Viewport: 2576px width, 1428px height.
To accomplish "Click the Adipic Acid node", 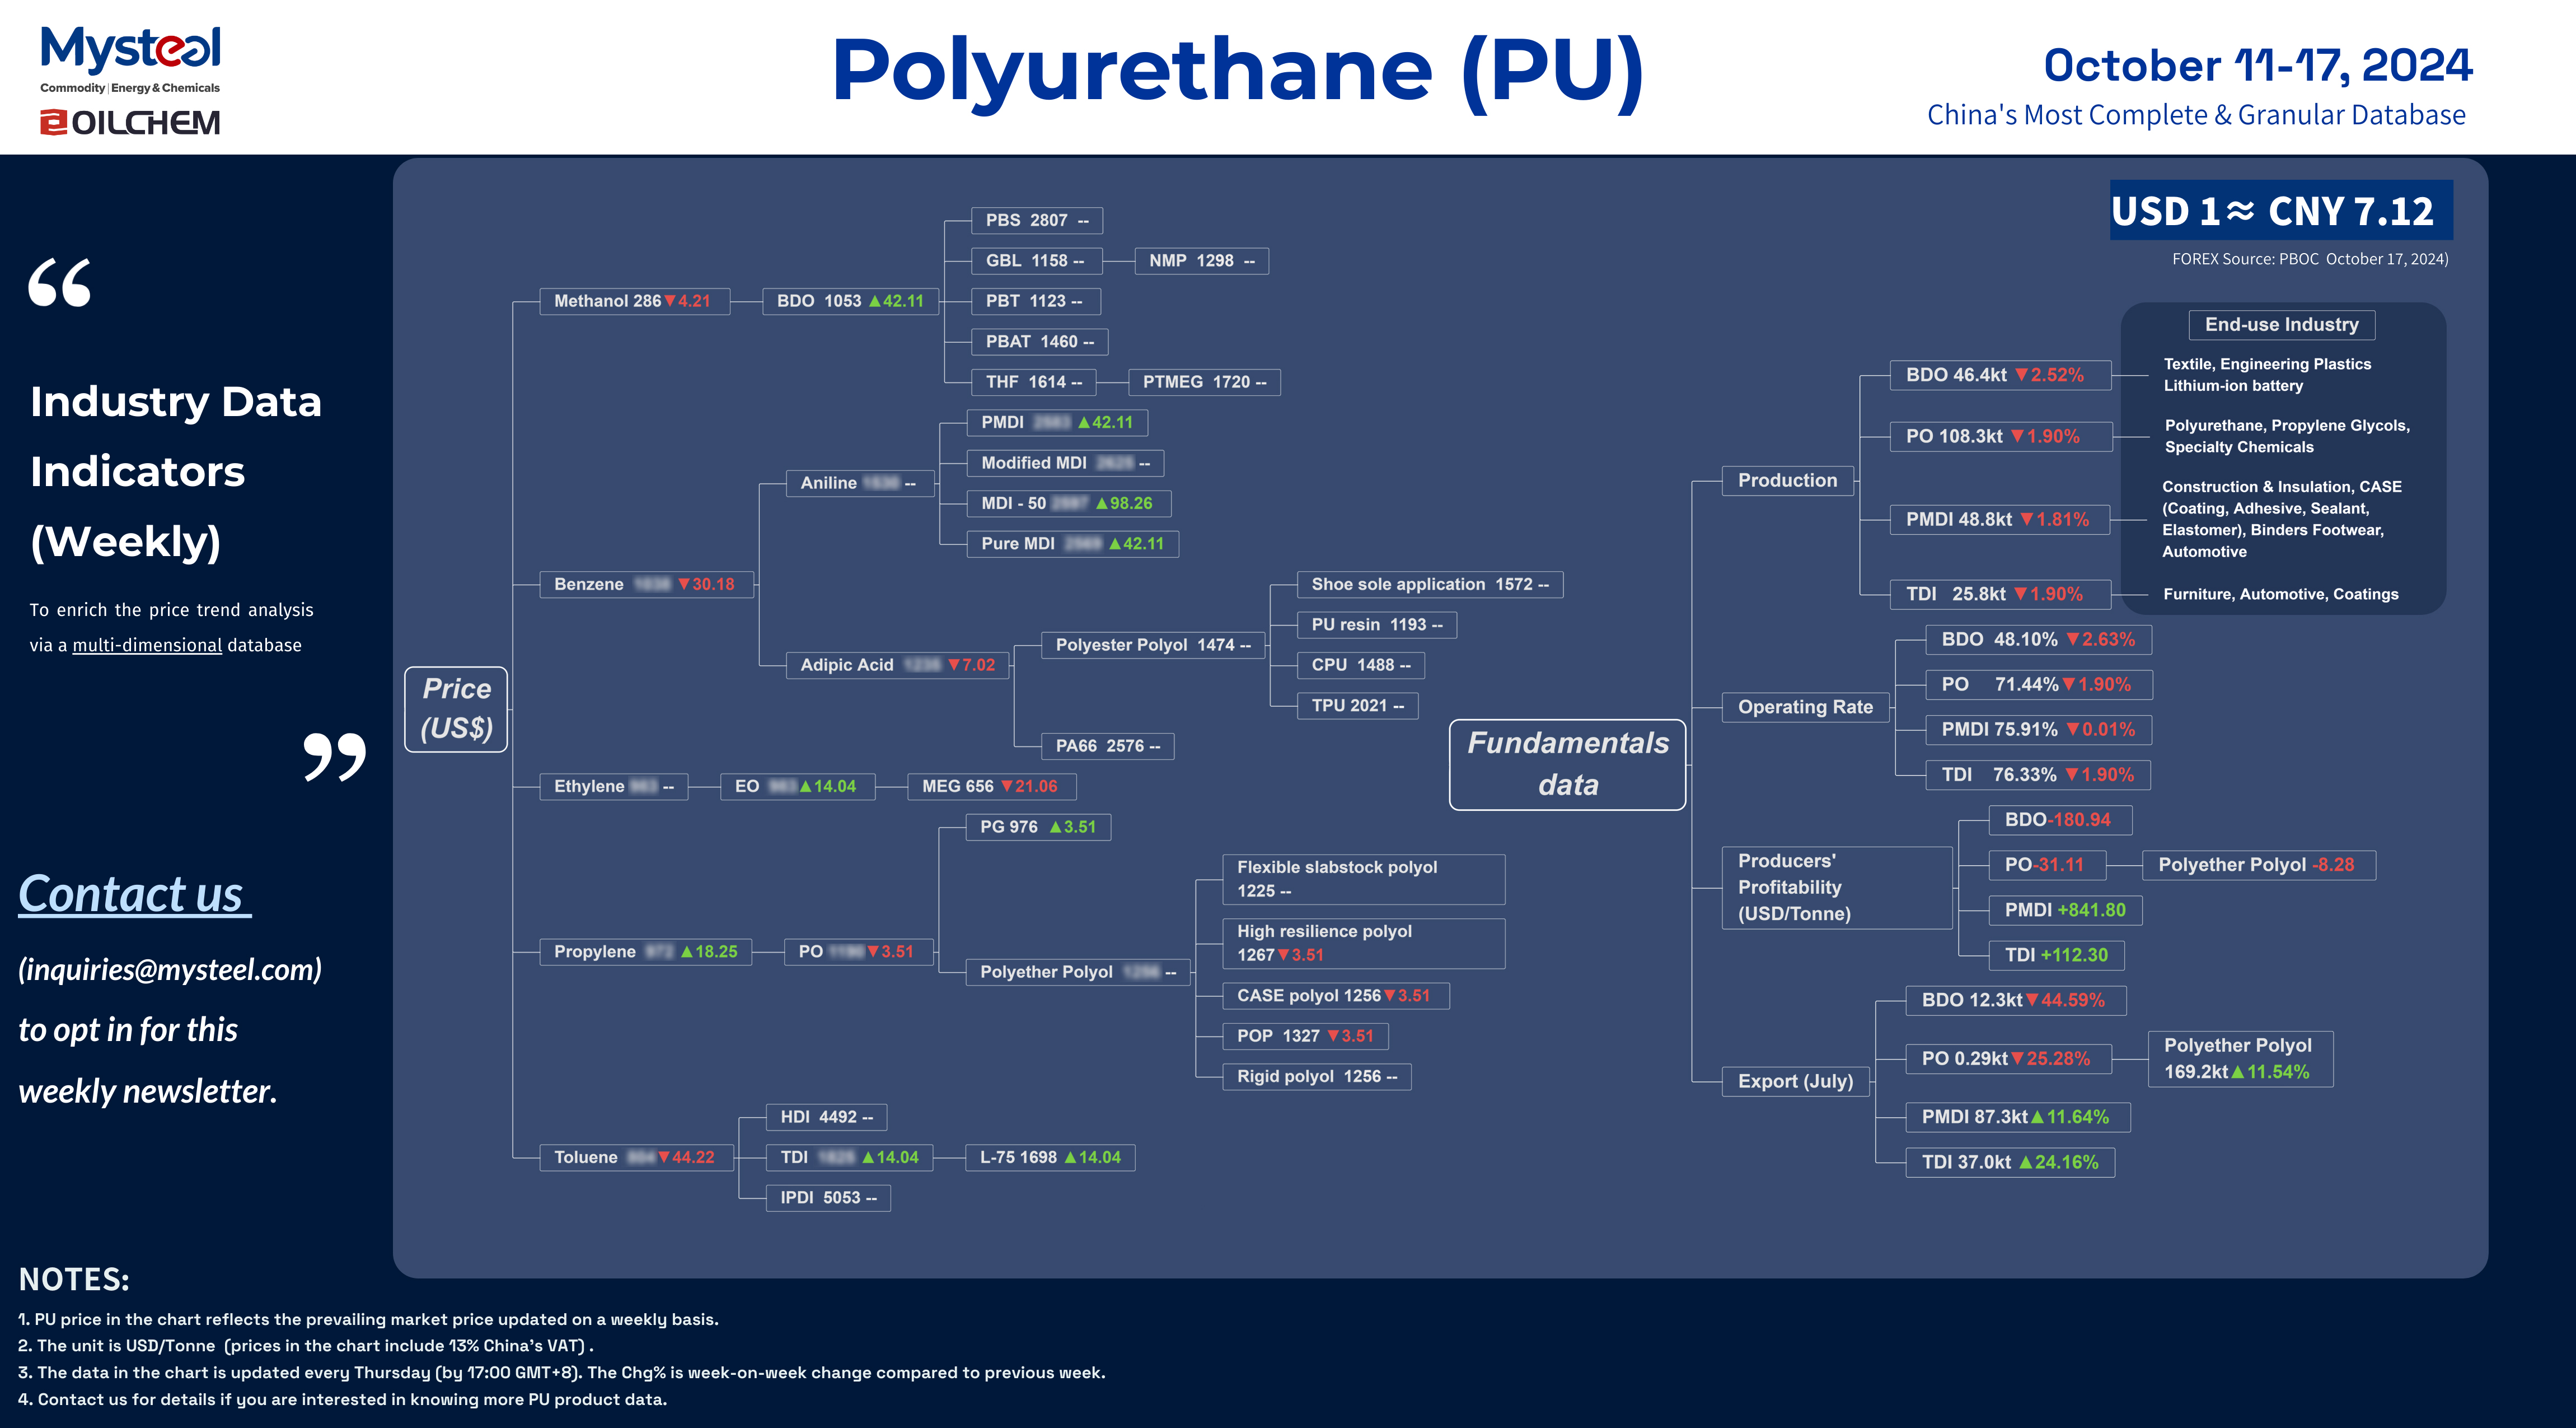I will (897, 665).
